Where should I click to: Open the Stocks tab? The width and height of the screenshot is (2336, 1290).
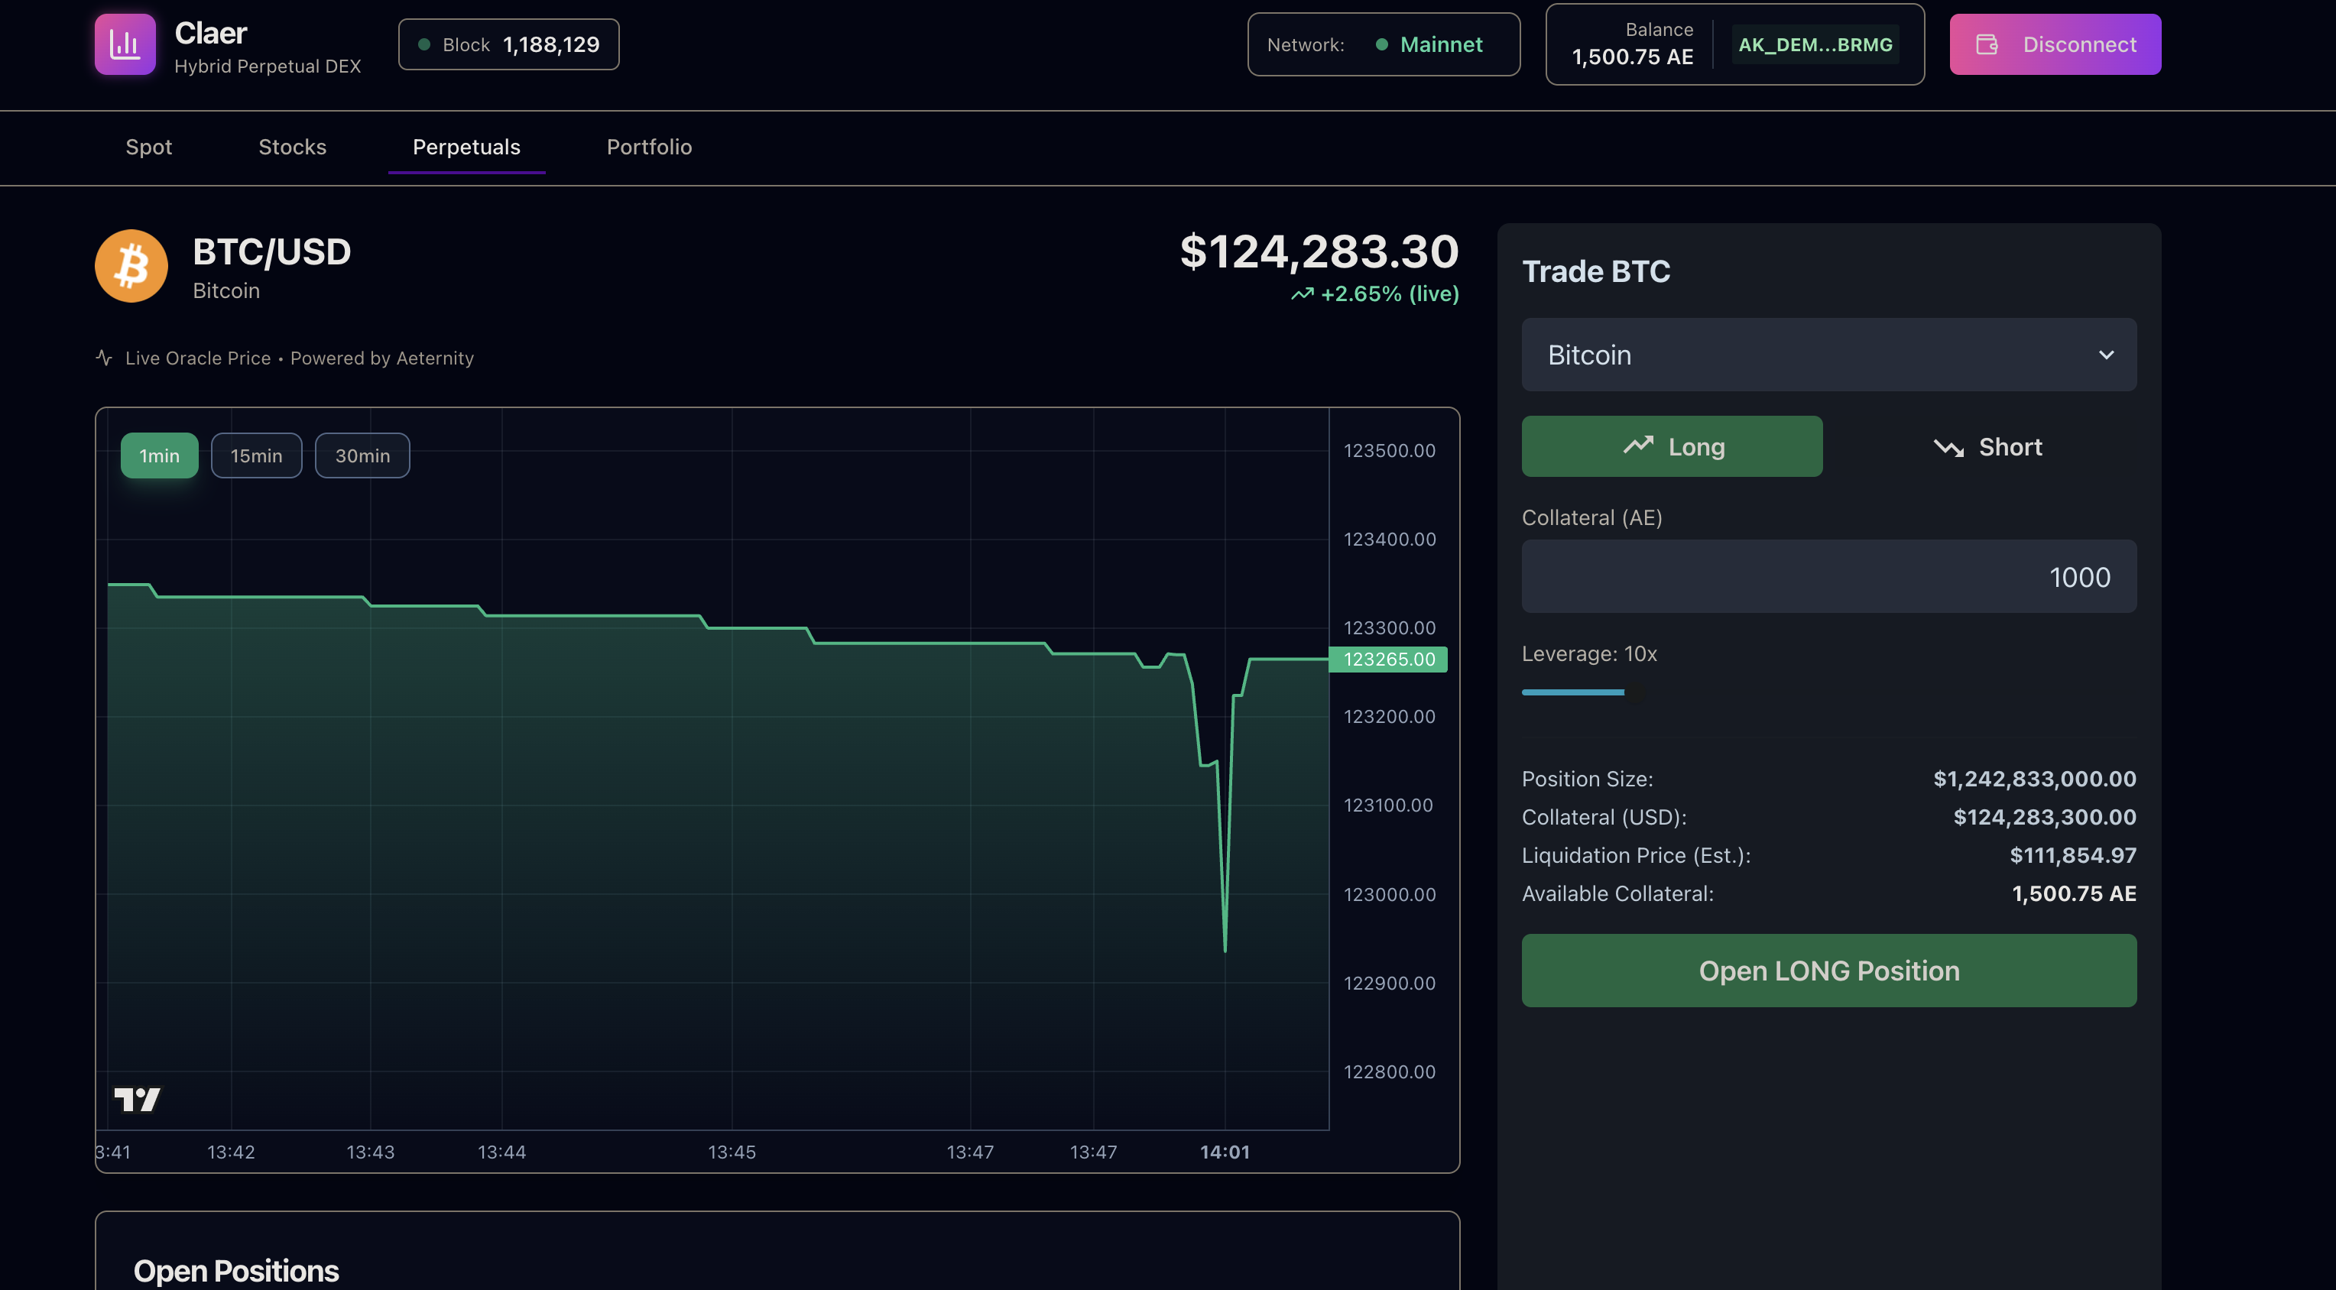pyautogui.click(x=292, y=147)
